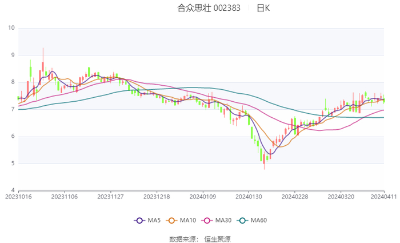Click the 20240109 date label
400x243 pixels.
(202, 196)
